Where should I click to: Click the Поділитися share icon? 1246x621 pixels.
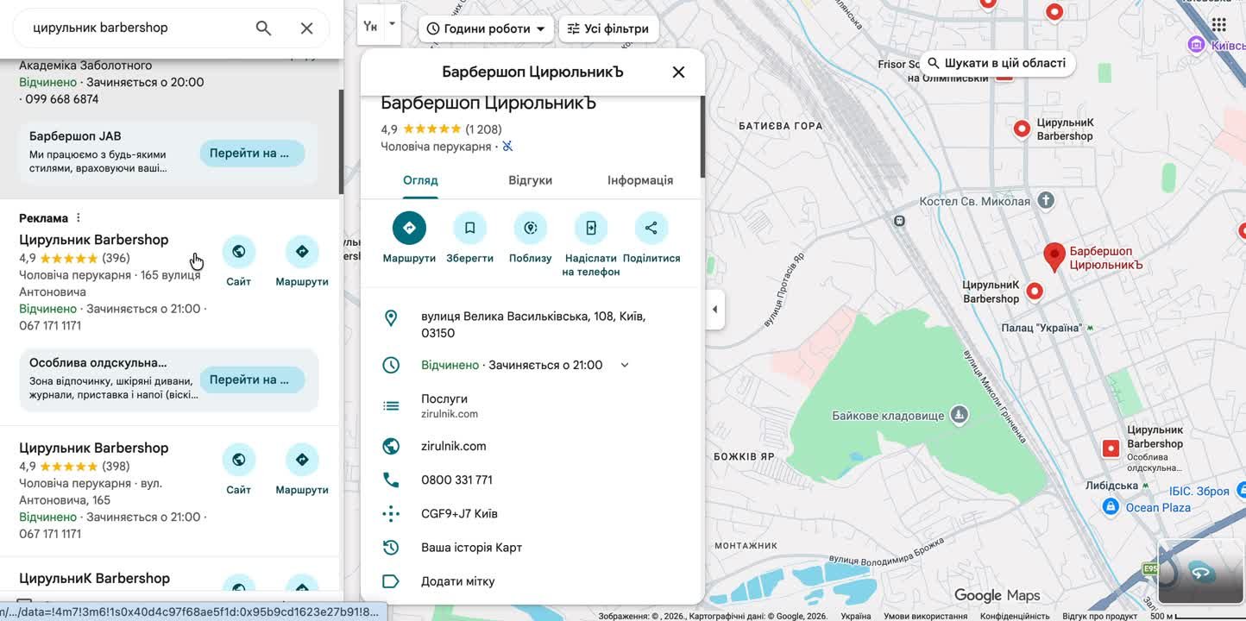[651, 228]
